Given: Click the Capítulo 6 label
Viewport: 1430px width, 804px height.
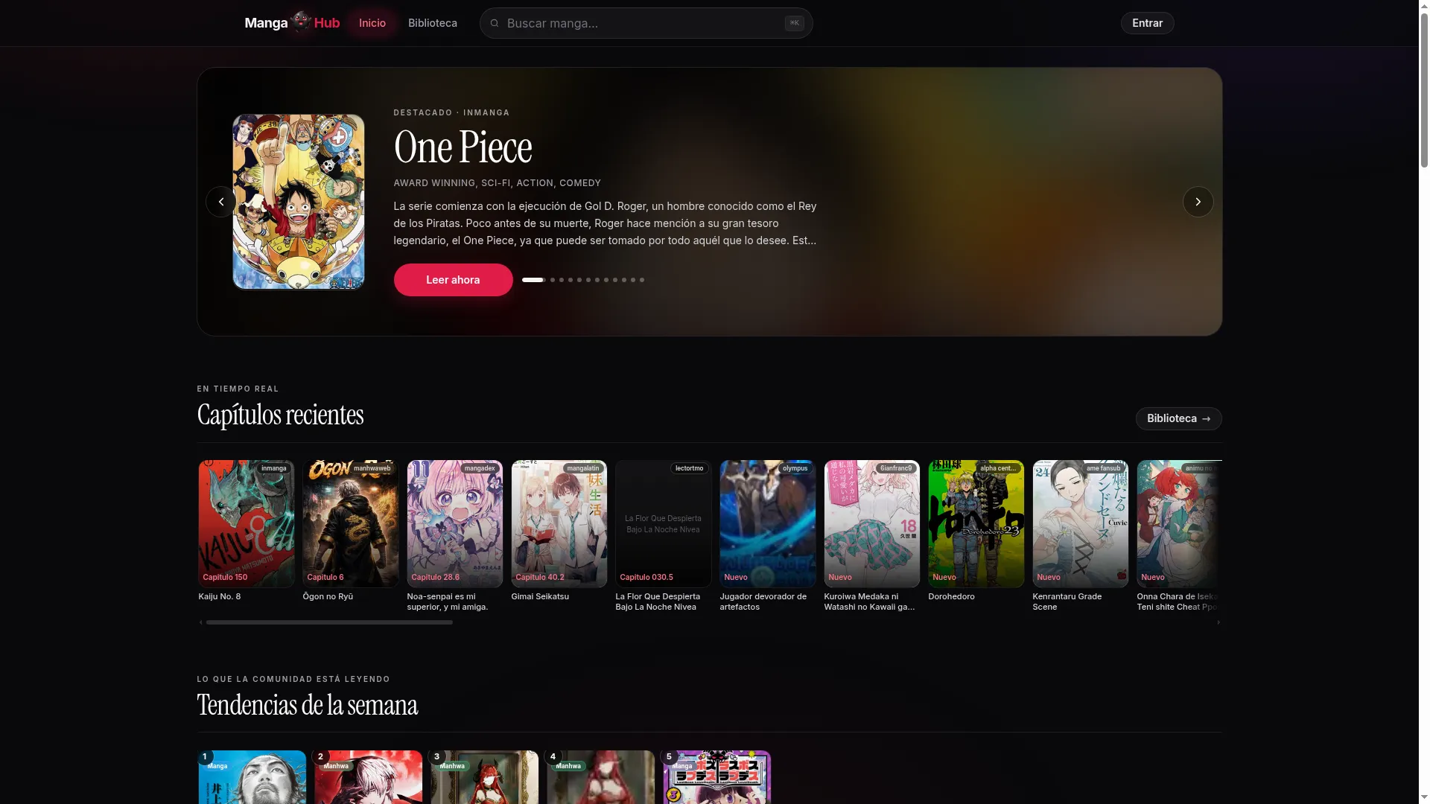Looking at the screenshot, I should (325, 578).
